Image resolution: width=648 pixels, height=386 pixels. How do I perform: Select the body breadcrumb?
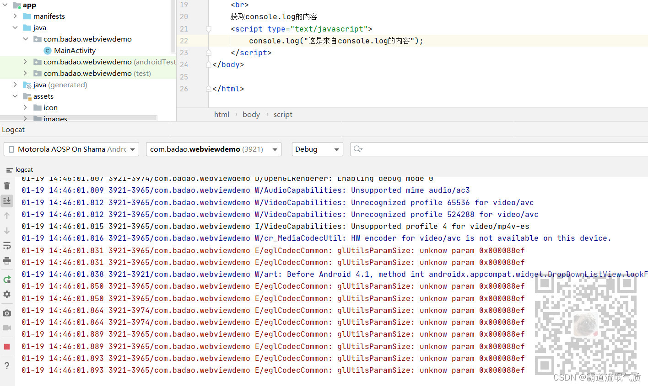click(x=251, y=114)
